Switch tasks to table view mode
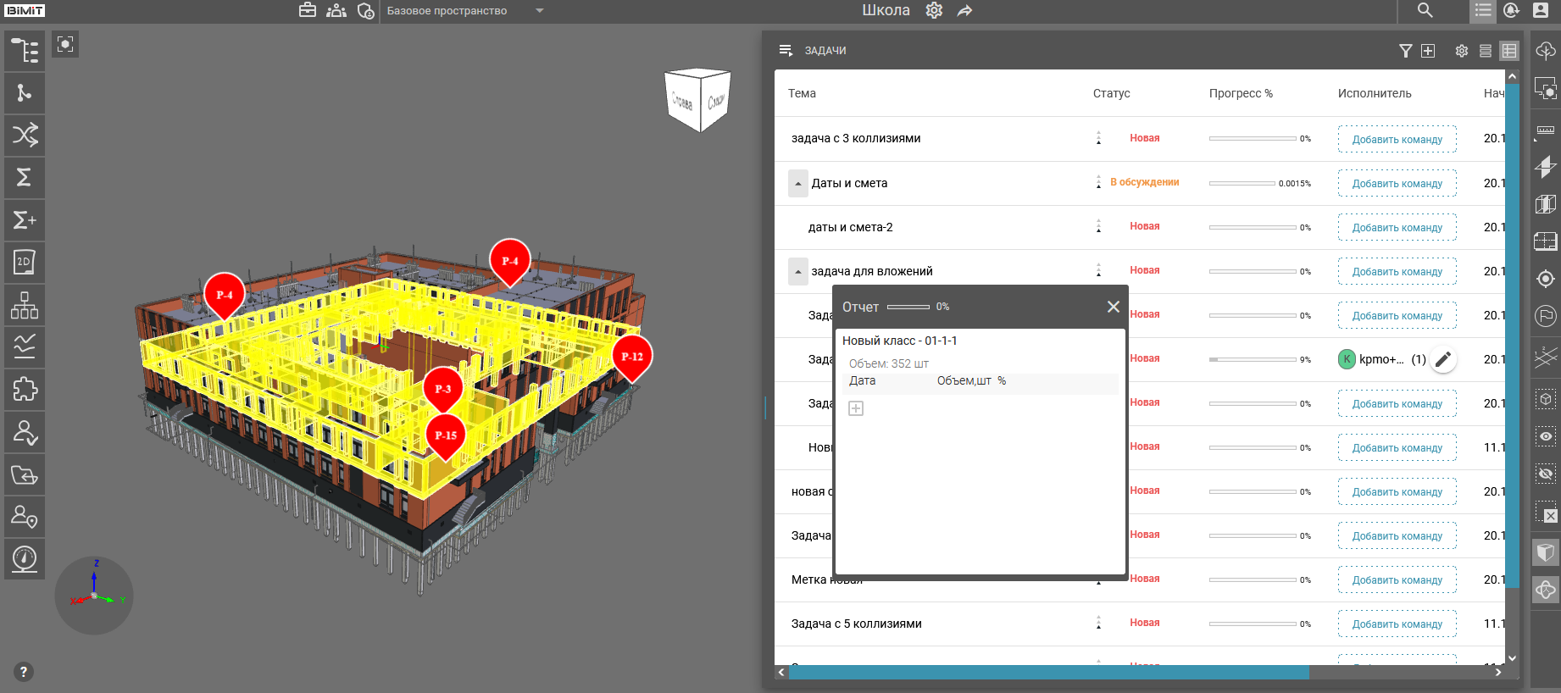 pyautogui.click(x=1509, y=51)
